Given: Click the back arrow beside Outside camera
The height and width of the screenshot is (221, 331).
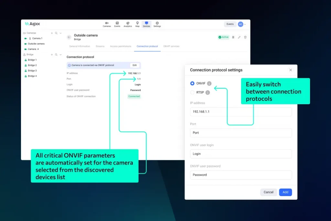Looking at the screenshot, I should 69,37.
